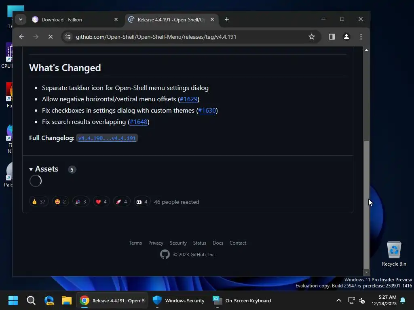Open v4.4.190...v4.4.191 changelog link
This screenshot has height=310, width=414.
[x=107, y=138]
